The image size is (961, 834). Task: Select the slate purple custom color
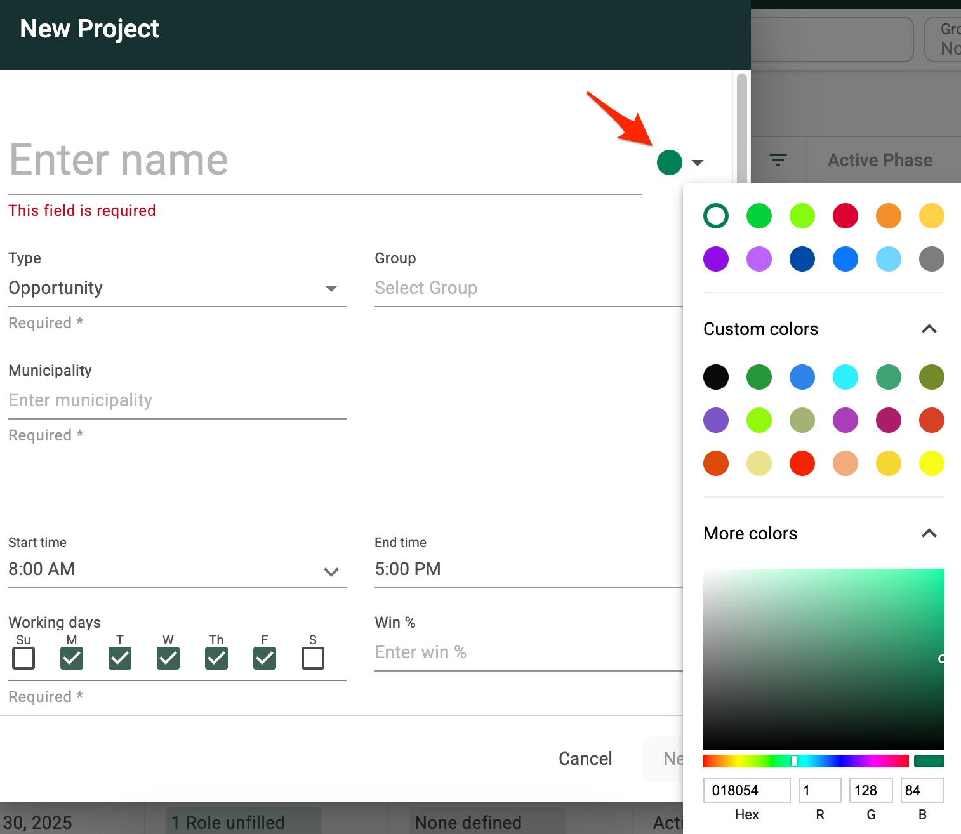(x=716, y=420)
